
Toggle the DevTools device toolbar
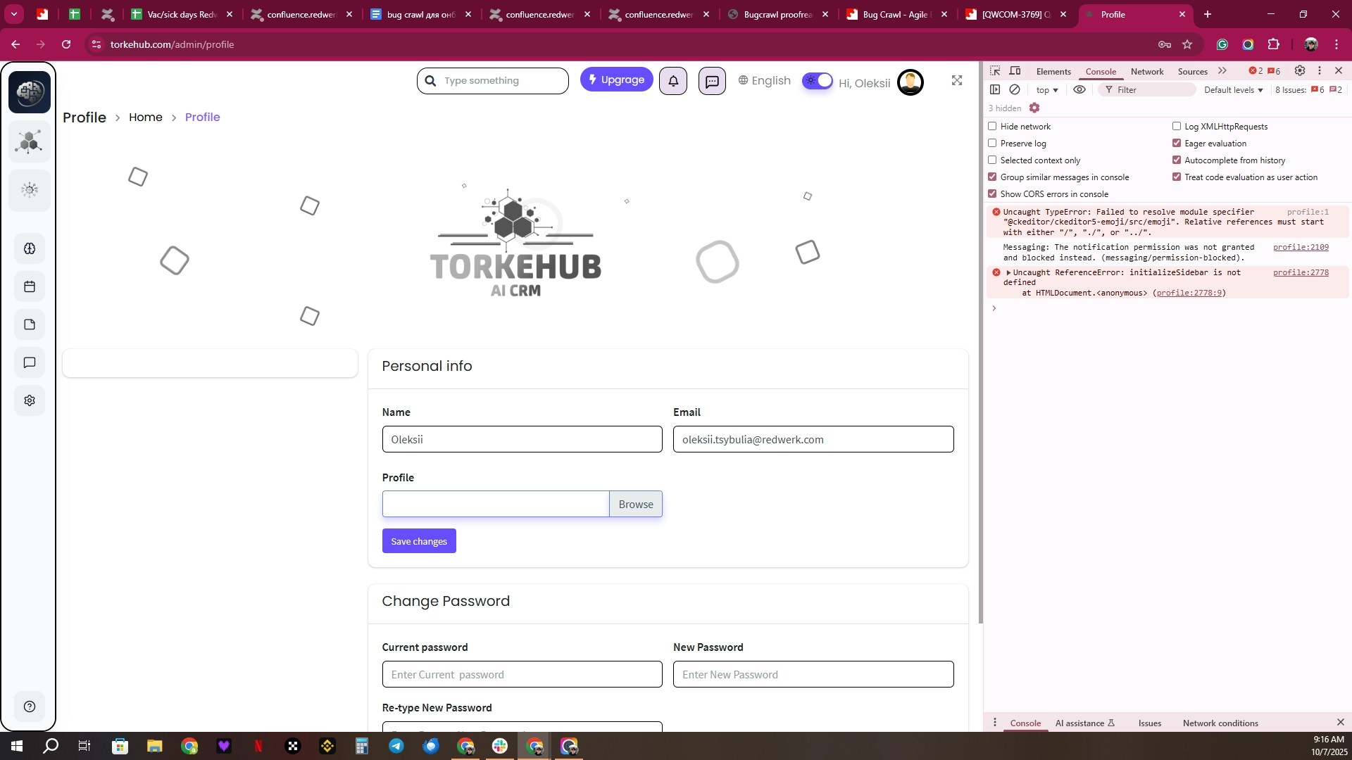click(x=1015, y=71)
